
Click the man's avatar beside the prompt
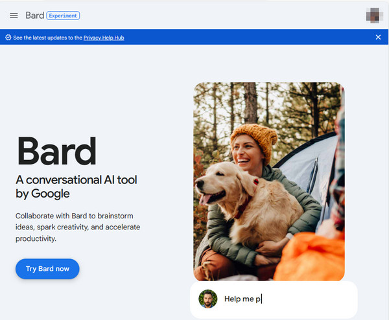(208, 299)
